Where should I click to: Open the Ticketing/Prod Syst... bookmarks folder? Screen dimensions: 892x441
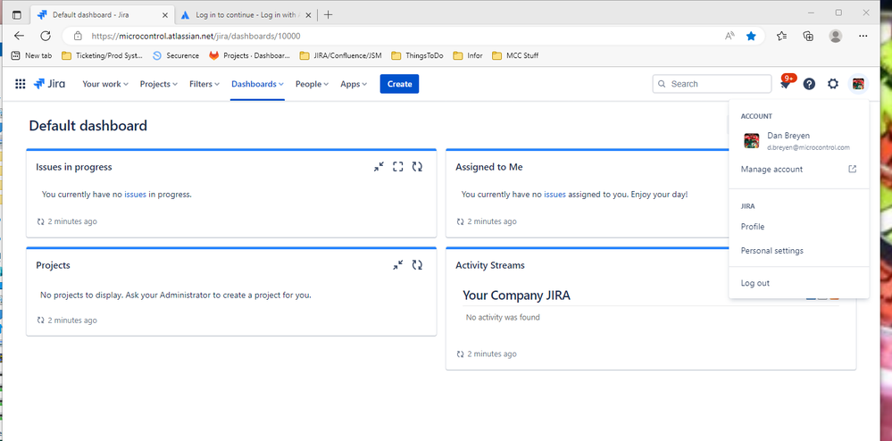pos(103,55)
